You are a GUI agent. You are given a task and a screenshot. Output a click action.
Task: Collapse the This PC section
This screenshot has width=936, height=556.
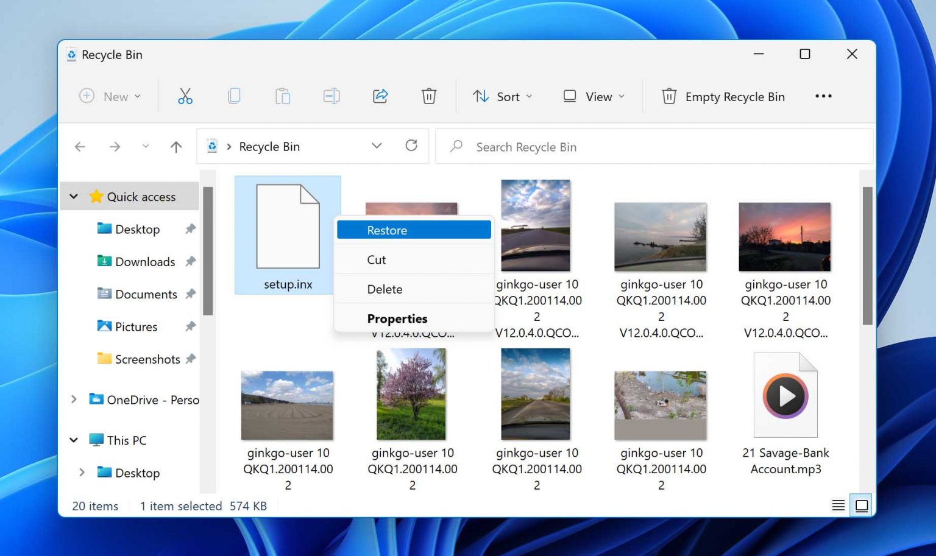pyautogui.click(x=74, y=440)
